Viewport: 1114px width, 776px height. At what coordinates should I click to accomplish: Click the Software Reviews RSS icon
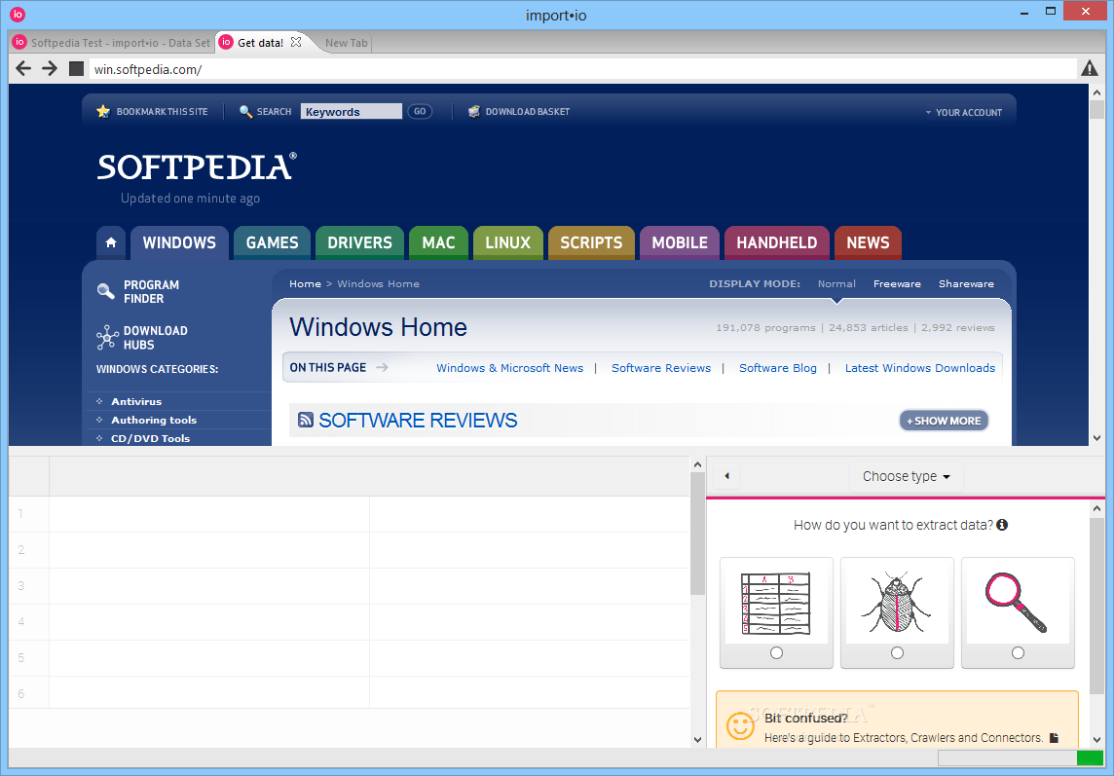coord(306,420)
